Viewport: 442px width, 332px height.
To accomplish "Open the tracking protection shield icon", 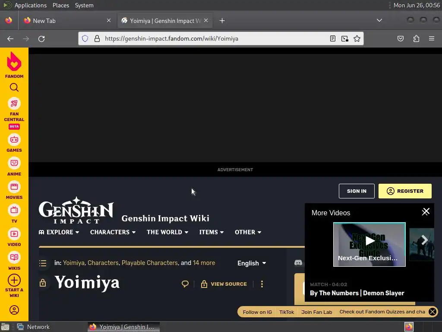I will [x=85, y=38].
